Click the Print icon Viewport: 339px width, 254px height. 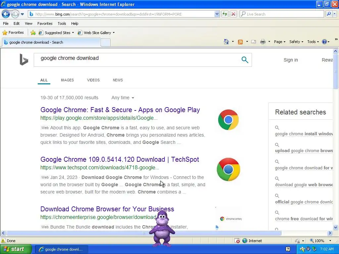coord(263,42)
